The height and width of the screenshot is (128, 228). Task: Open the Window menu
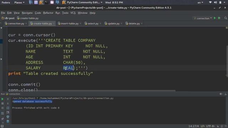(82, 13)
